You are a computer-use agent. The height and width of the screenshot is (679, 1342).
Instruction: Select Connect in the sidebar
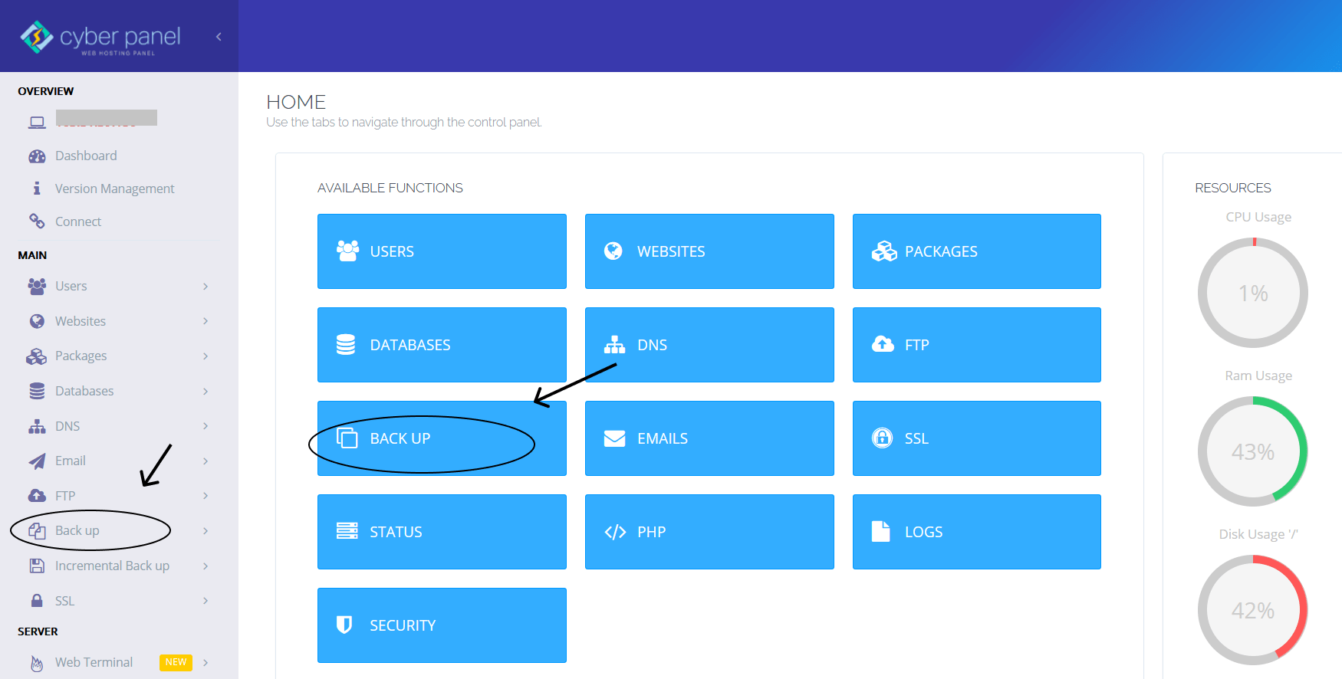(78, 221)
